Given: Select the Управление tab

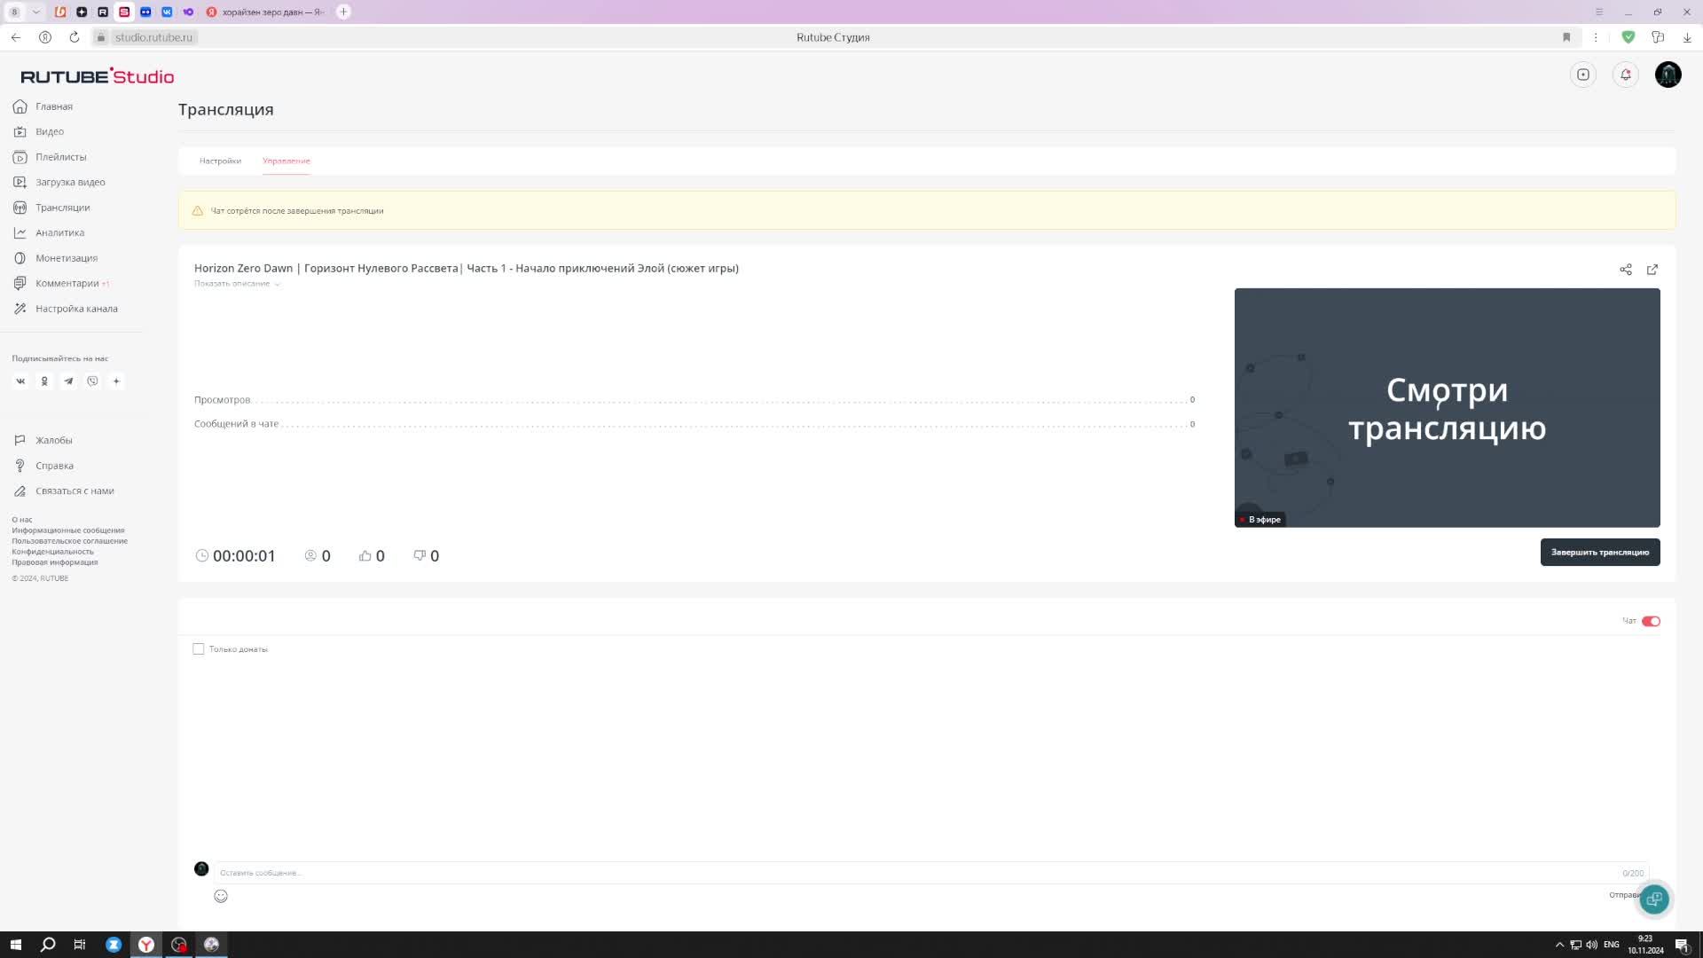Looking at the screenshot, I should pyautogui.click(x=286, y=161).
